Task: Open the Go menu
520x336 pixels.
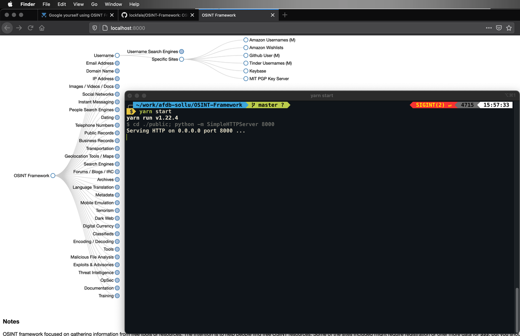Action: (94, 4)
